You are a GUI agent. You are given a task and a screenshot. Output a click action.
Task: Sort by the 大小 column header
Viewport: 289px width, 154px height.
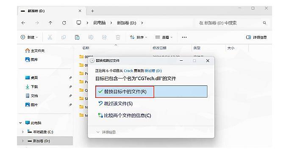tap(231, 48)
